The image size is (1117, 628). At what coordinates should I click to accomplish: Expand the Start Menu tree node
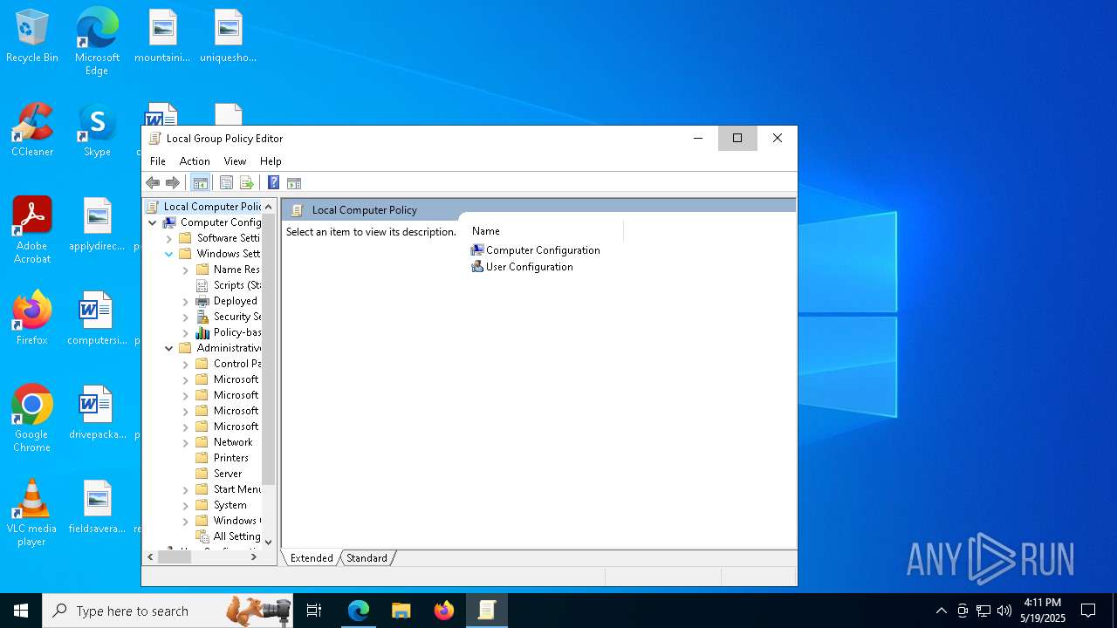tap(186, 489)
